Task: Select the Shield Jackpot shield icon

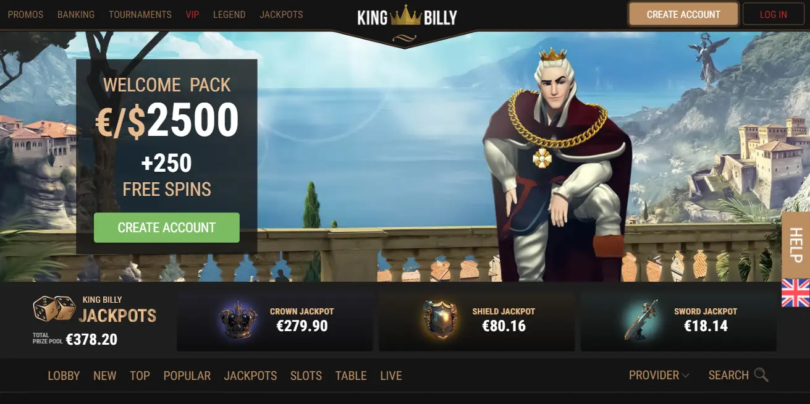Action: (441, 319)
